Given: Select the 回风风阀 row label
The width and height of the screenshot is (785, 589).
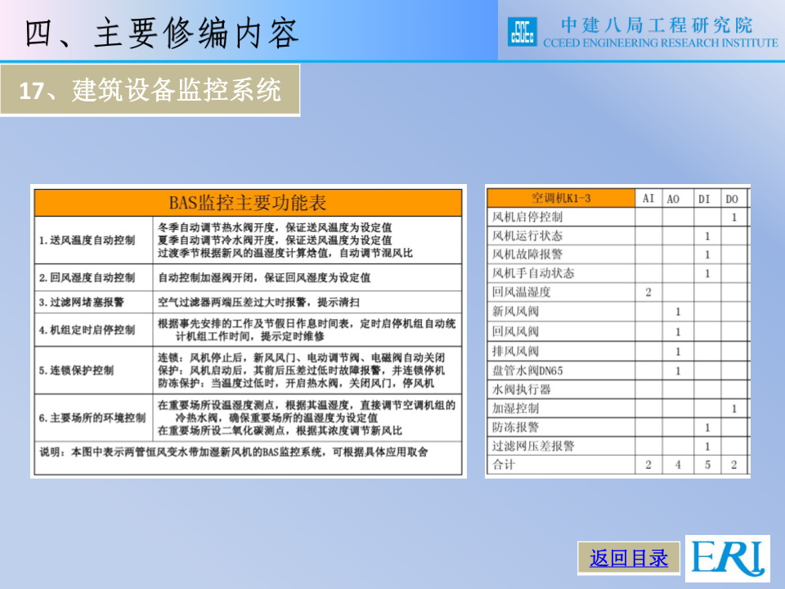Looking at the screenshot, I should click(515, 331).
